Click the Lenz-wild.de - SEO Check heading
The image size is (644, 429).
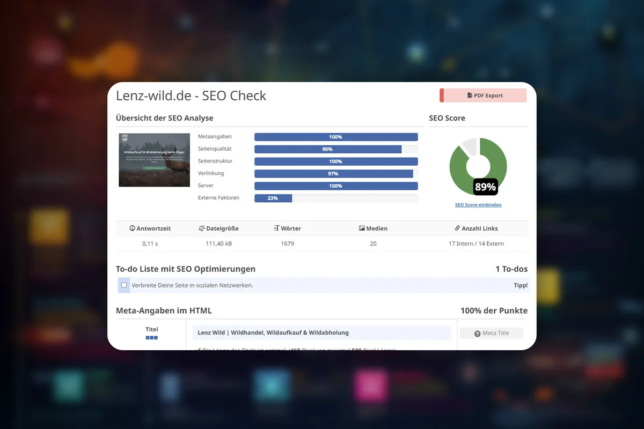191,95
